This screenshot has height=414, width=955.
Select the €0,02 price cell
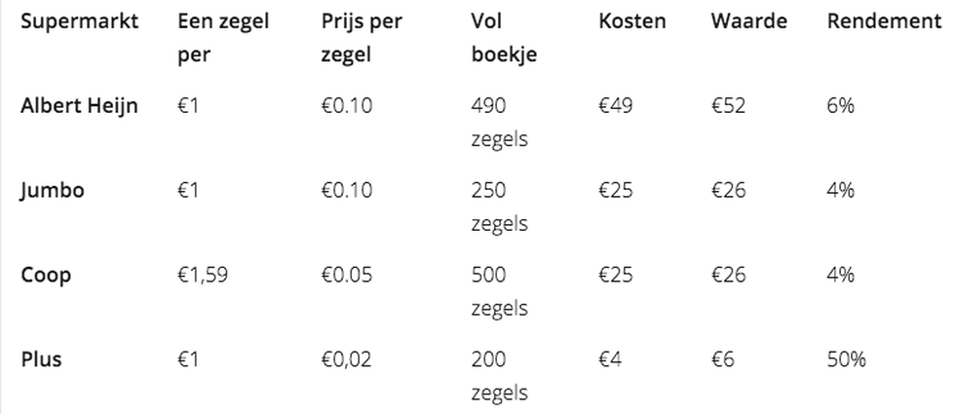(x=346, y=359)
